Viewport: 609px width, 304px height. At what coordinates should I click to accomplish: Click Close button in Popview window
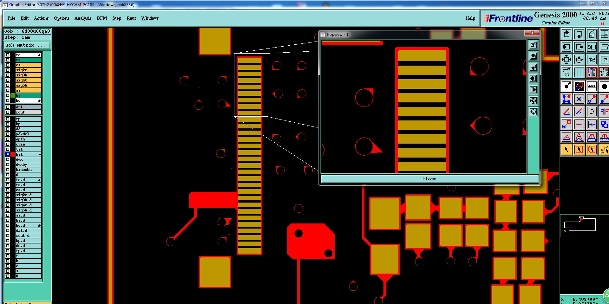tap(429, 179)
